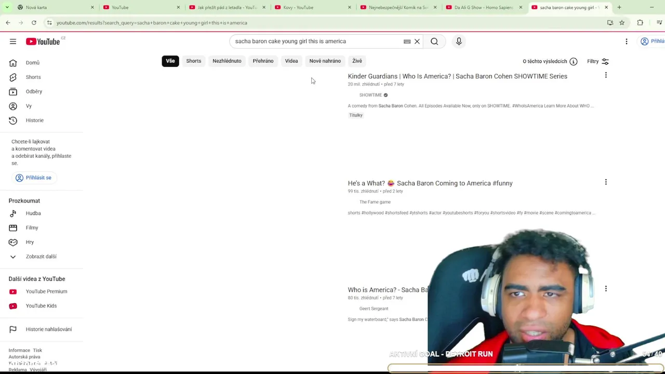The width and height of the screenshot is (665, 374).
Task: Start voice search with microphone
Action: click(459, 42)
